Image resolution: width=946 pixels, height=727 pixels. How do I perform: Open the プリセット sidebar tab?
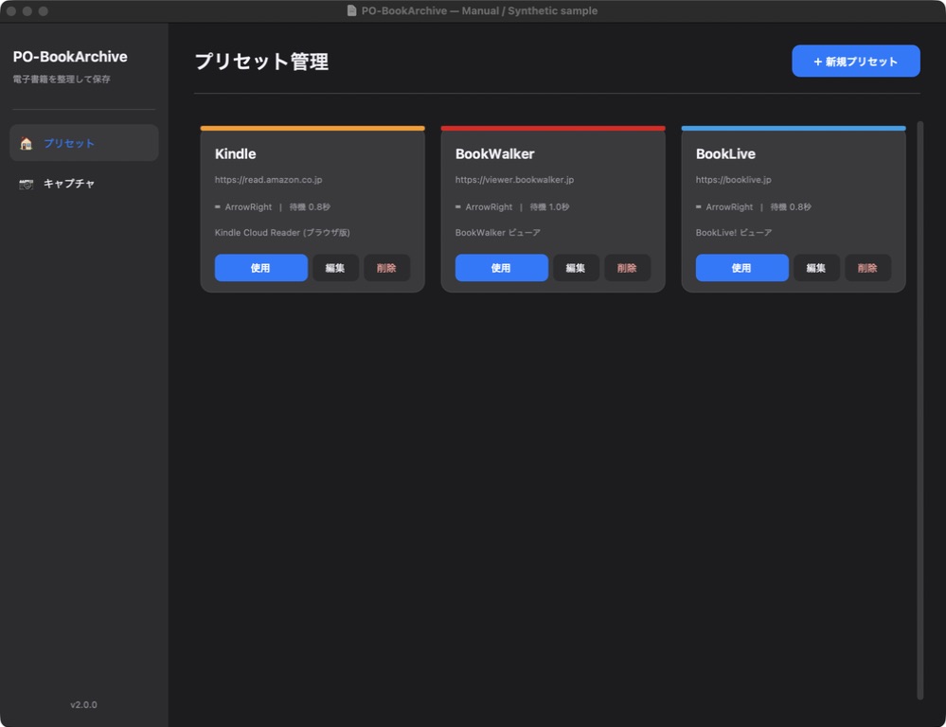click(x=84, y=143)
